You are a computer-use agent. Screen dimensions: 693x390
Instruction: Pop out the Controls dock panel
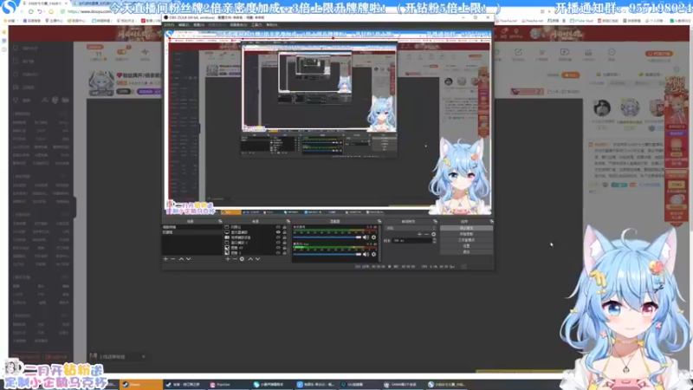[491, 221]
